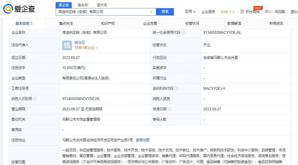Click the 纳税人识别号 value in the table
Image resolution: width=298 pixels, height=165 pixels.
(x=81, y=99)
